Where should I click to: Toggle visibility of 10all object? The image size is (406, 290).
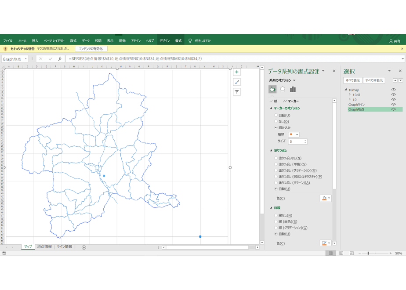[x=393, y=95]
